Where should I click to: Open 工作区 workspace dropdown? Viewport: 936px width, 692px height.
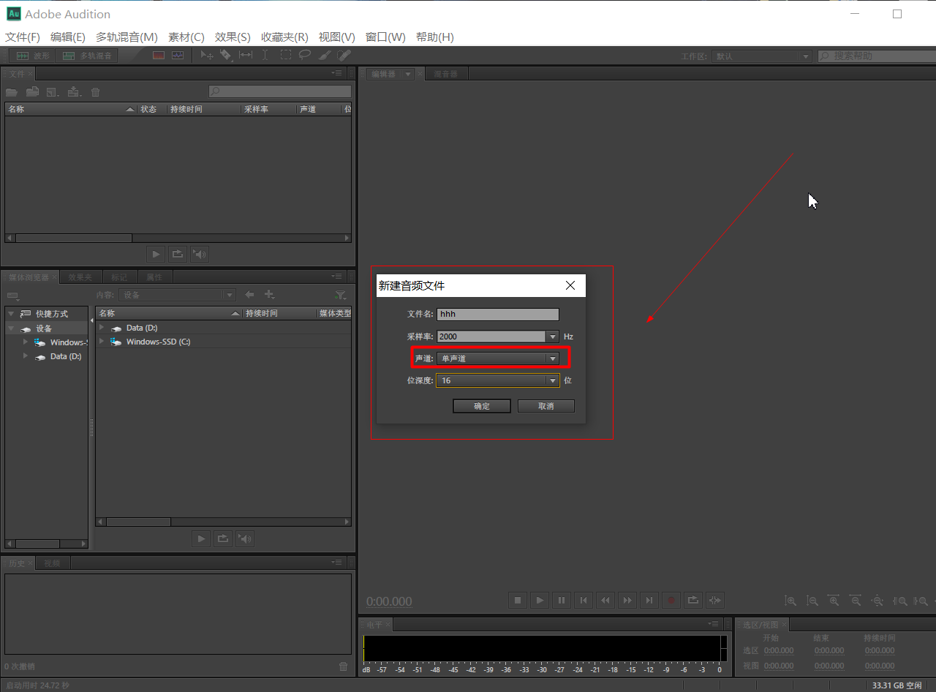click(761, 56)
